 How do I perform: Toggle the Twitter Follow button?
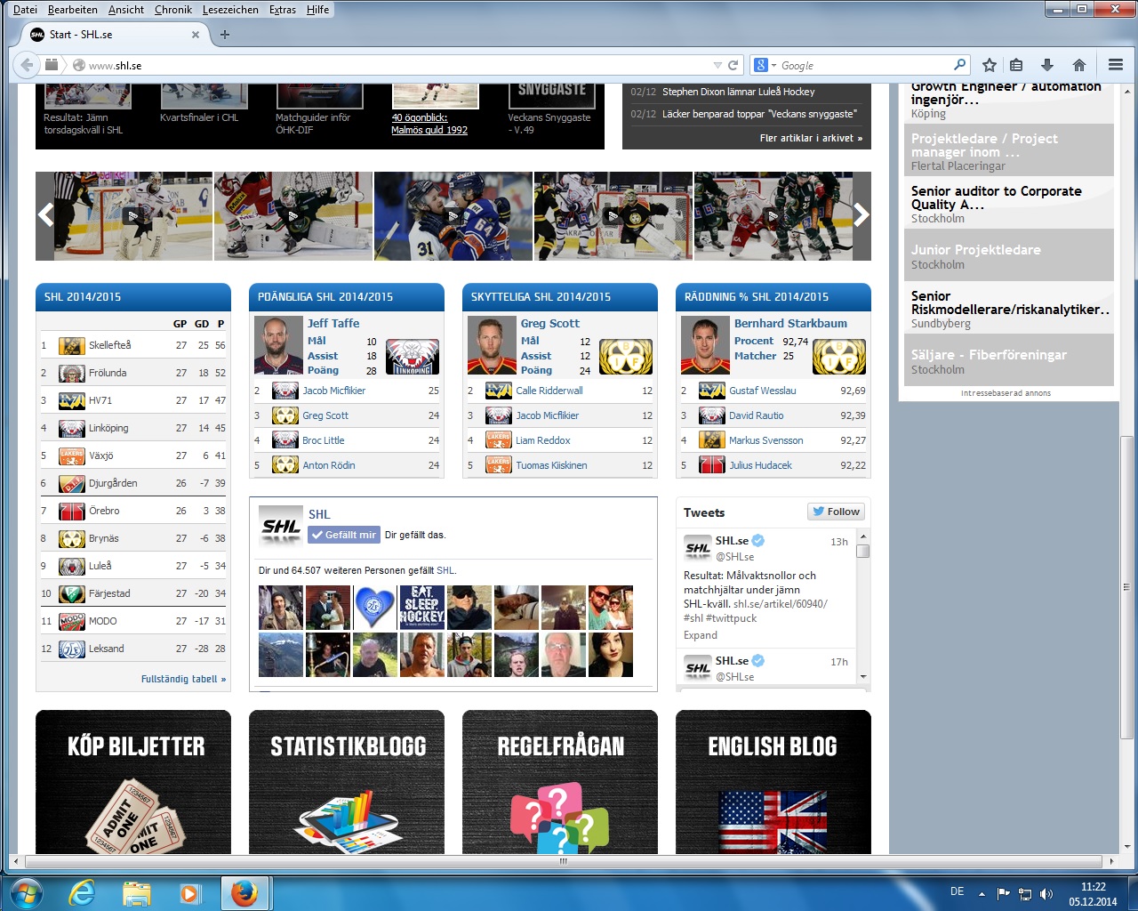[x=836, y=512]
